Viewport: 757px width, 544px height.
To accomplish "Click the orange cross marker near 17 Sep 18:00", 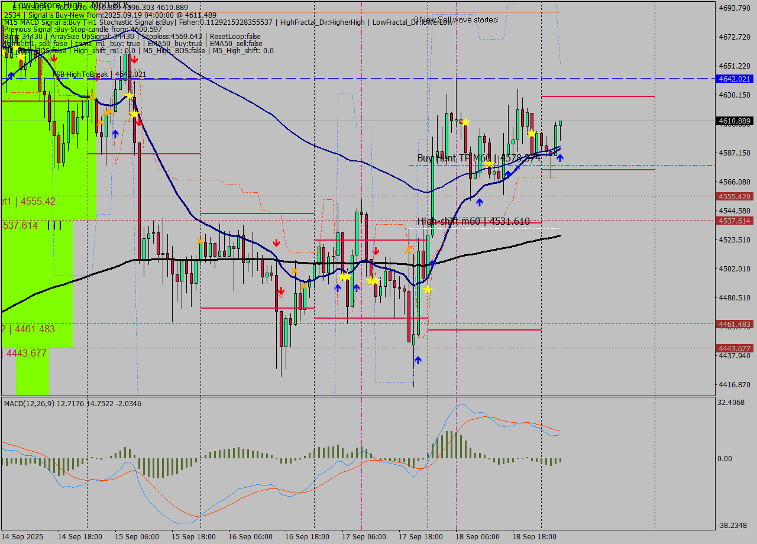I will tap(408, 250).
